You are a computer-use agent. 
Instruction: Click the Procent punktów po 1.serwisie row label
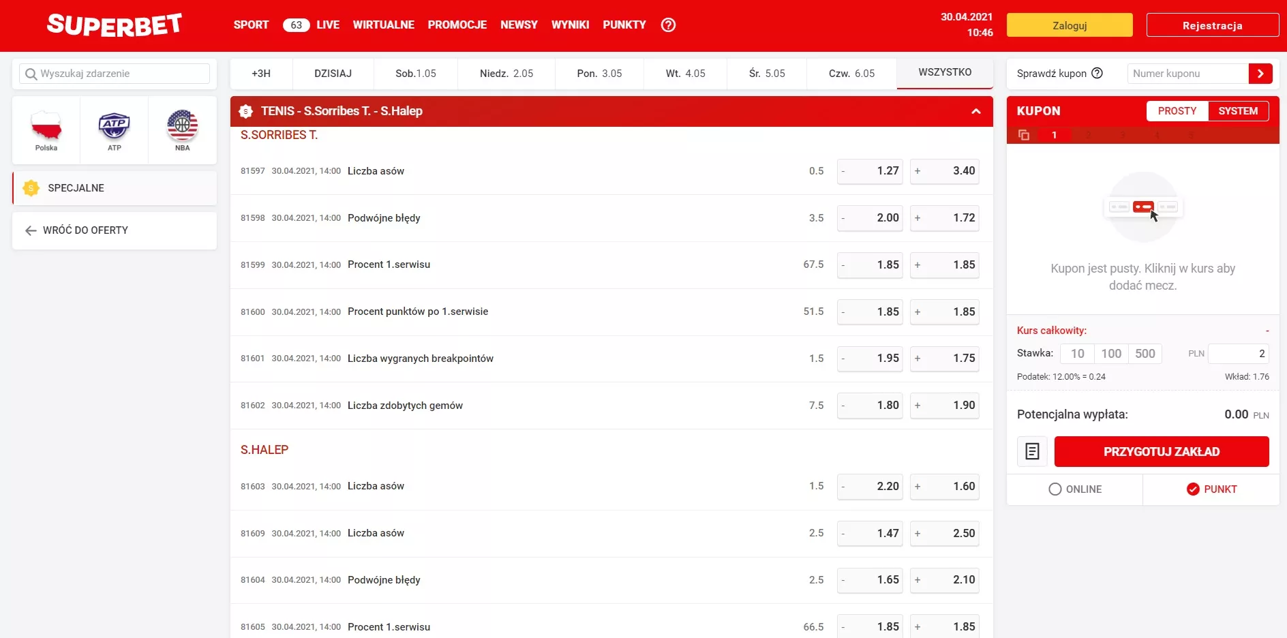[418, 312]
